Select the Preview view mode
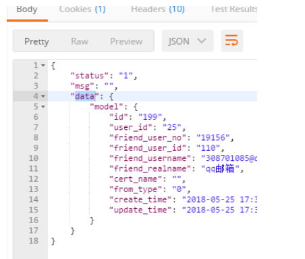The height and width of the screenshot is (259, 305). coord(126,41)
